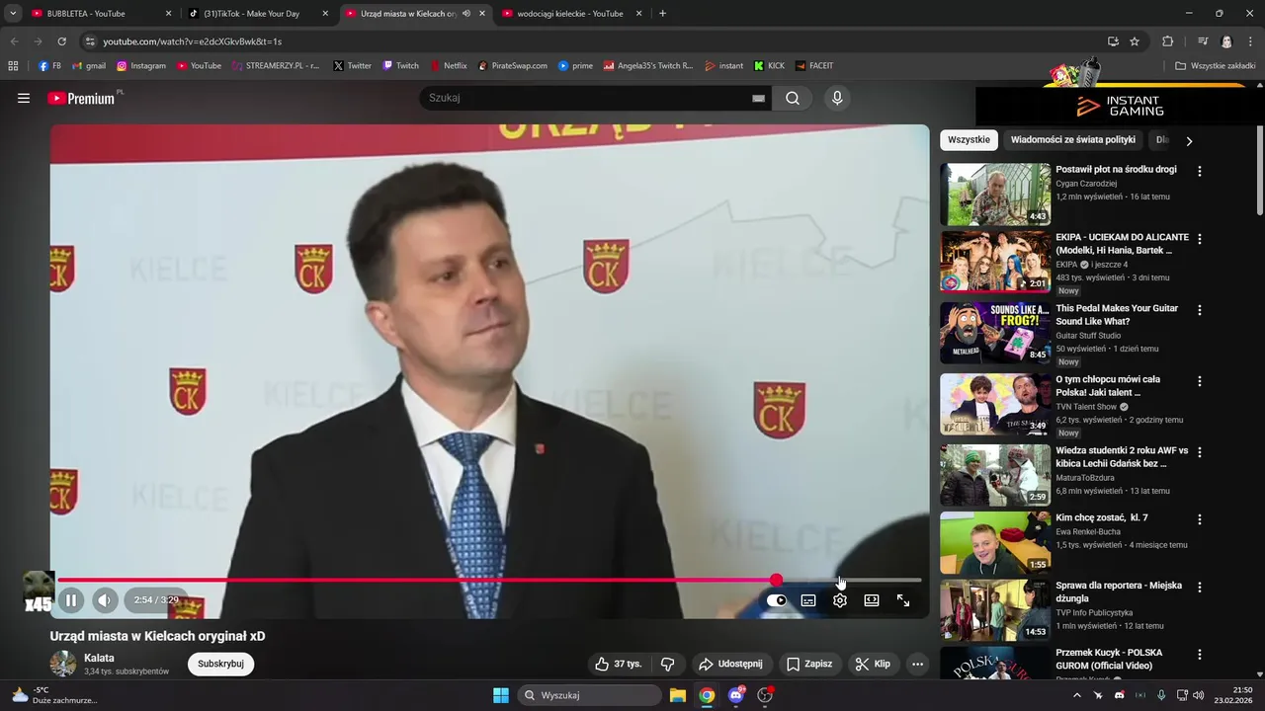Open thumbnail of This Pedal Makes Your Guitar
Screen dimensions: 1265x711
(x=995, y=333)
